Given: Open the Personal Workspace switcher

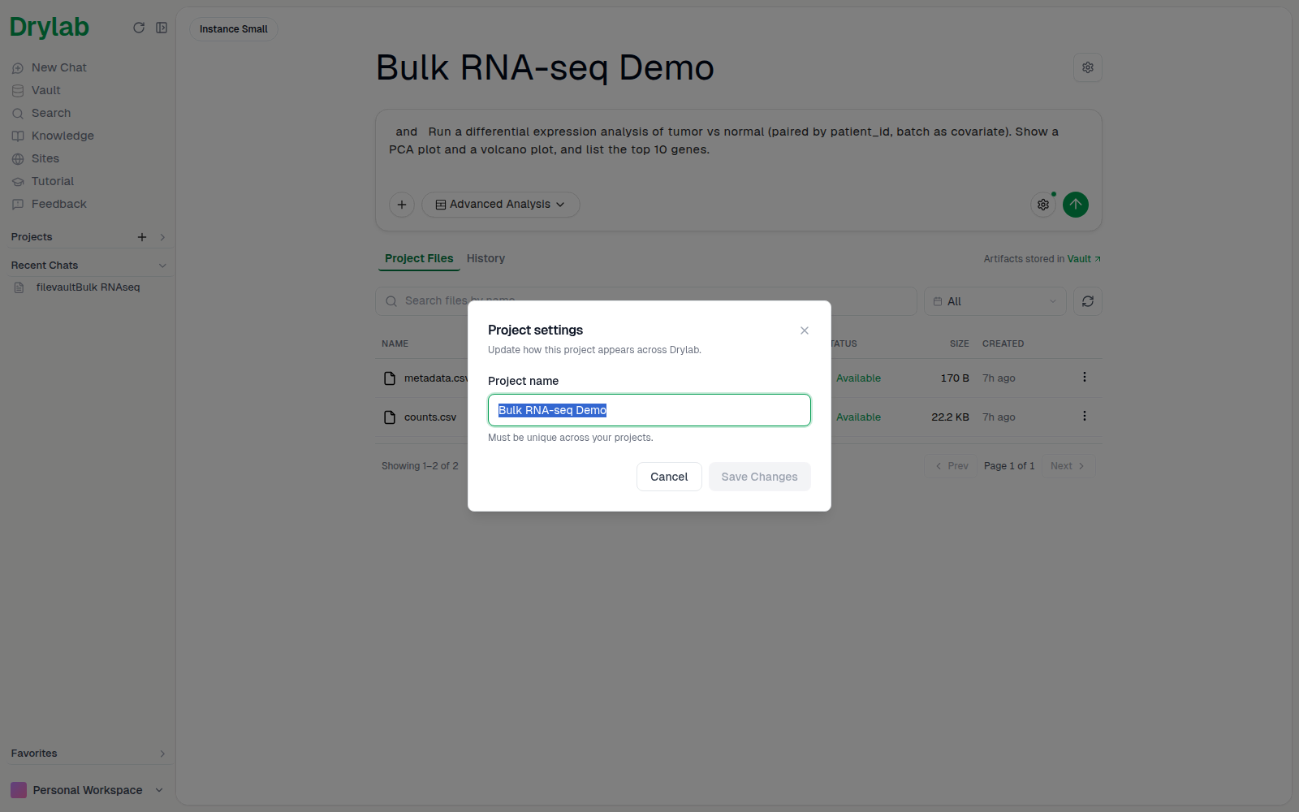Looking at the screenshot, I should tap(87, 790).
